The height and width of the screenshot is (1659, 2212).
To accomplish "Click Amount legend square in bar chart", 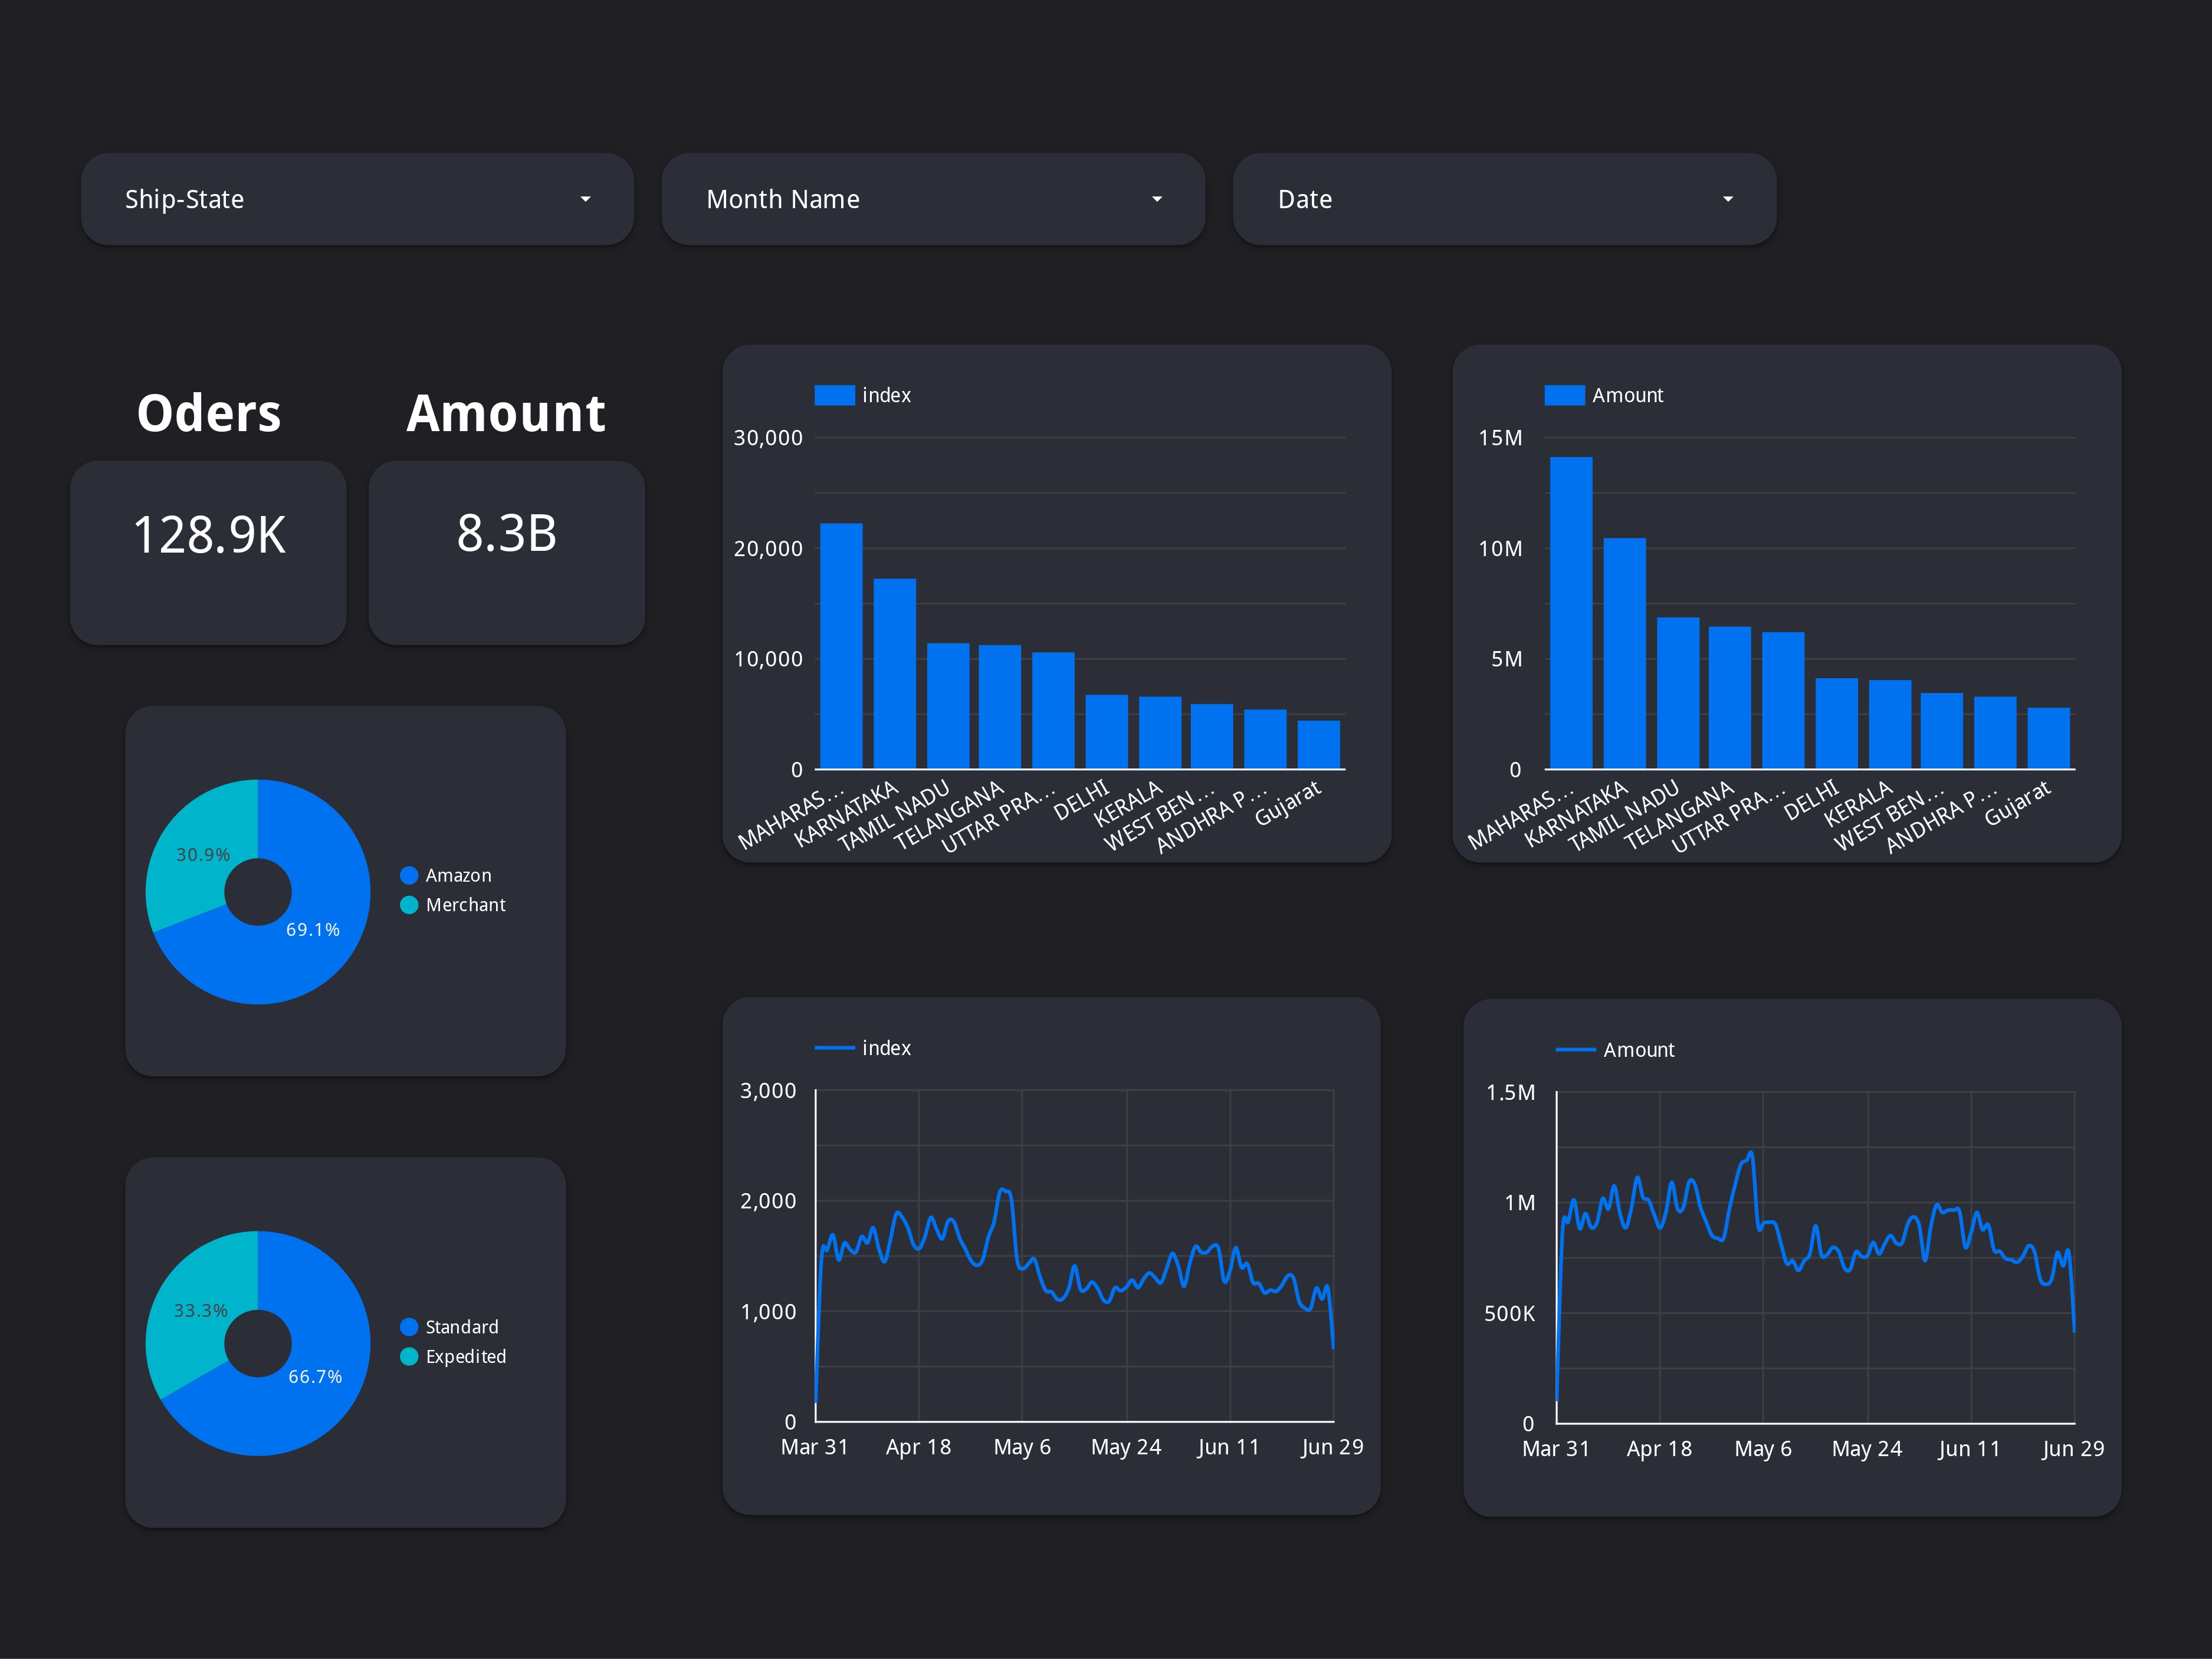I will point(1564,395).
